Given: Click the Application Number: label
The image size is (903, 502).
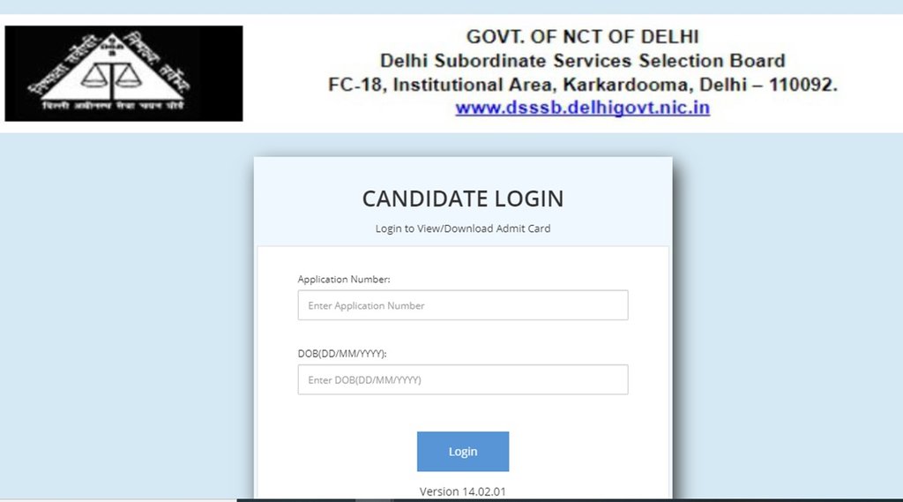Looking at the screenshot, I should [x=344, y=279].
